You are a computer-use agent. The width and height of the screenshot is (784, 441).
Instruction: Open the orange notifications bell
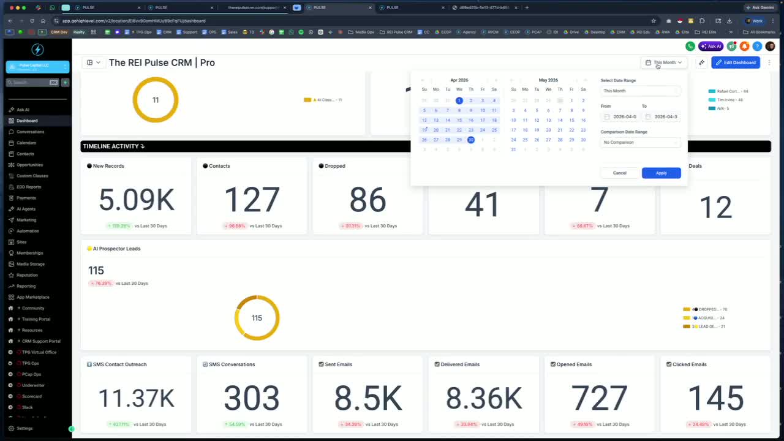[745, 46]
